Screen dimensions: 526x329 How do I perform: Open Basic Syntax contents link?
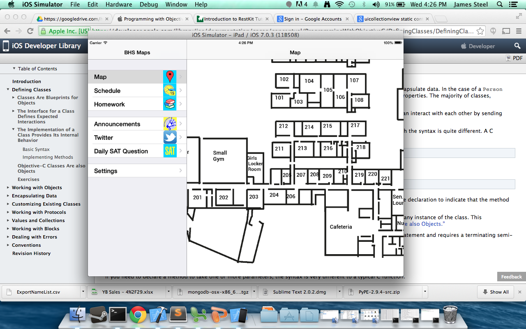coord(36,149)
